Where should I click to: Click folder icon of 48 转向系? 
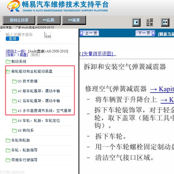pos(14,131)
